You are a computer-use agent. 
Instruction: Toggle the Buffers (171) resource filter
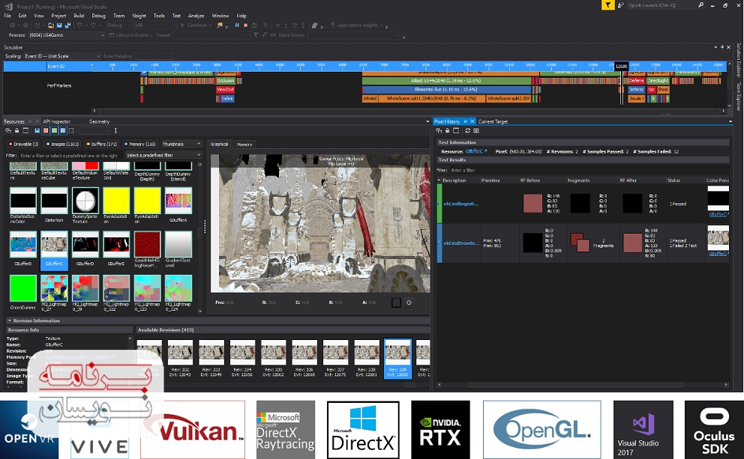pos(101,144)
